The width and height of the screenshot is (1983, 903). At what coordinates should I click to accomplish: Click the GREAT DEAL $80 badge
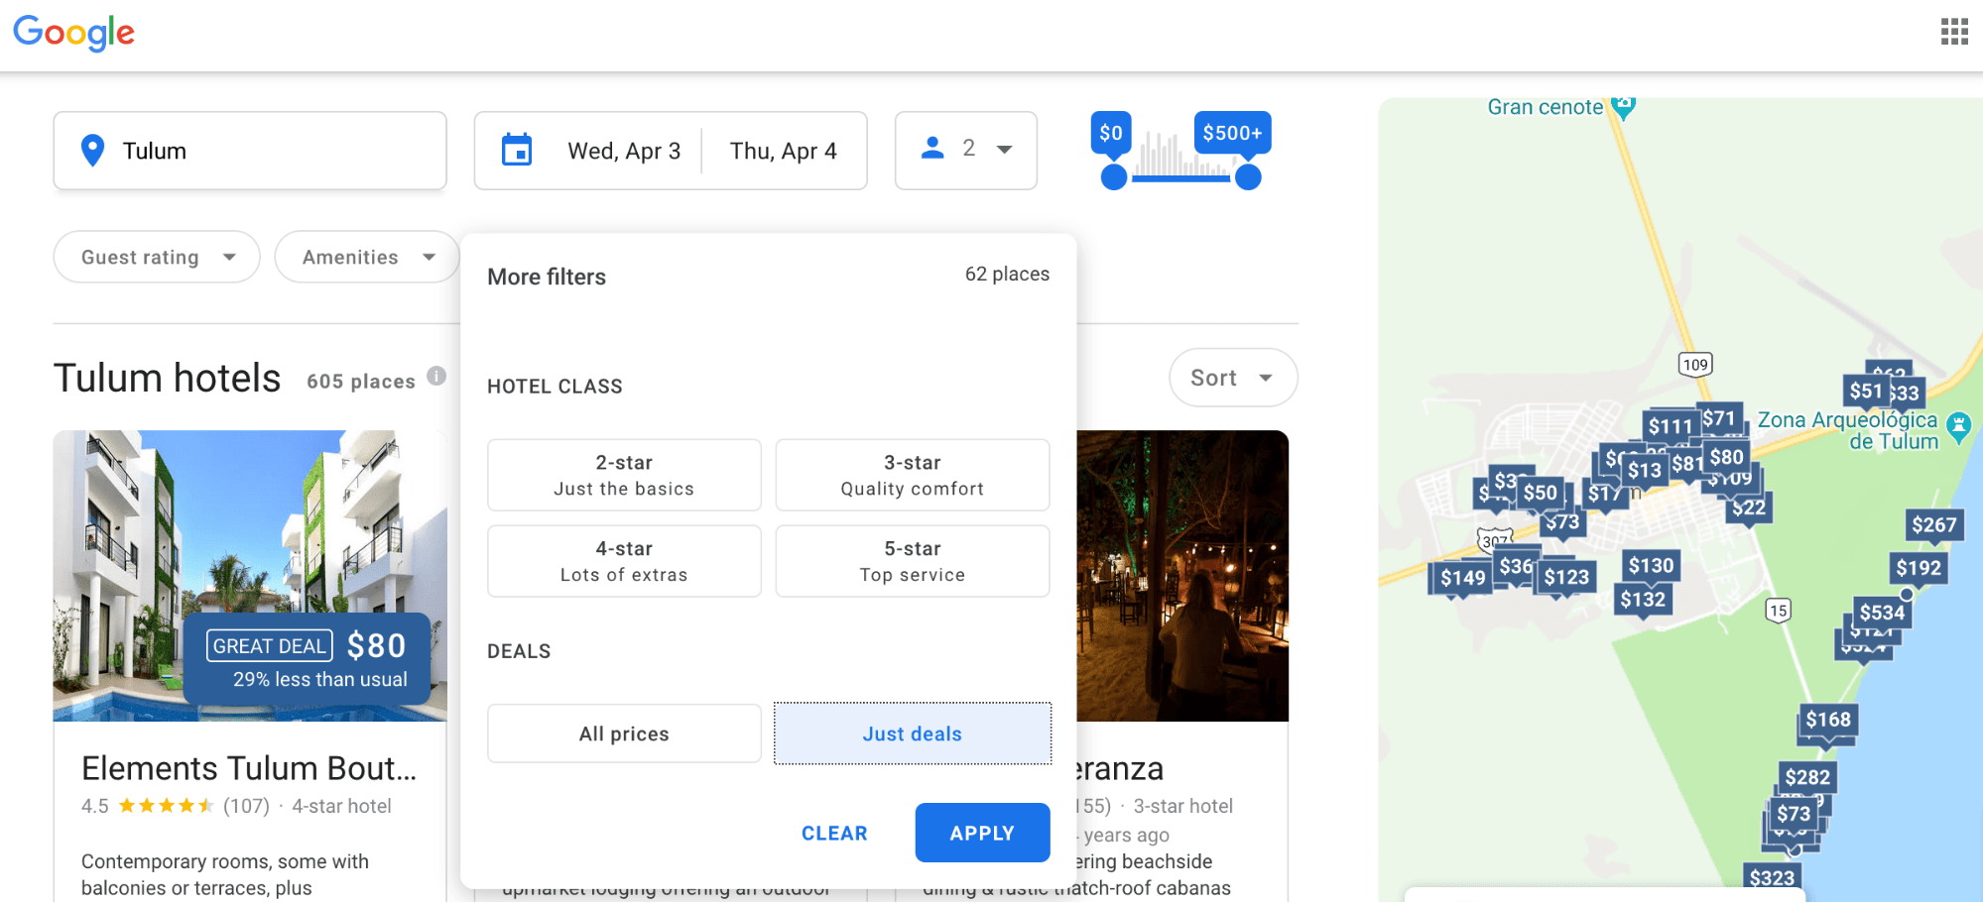click(x=308, y=659)
